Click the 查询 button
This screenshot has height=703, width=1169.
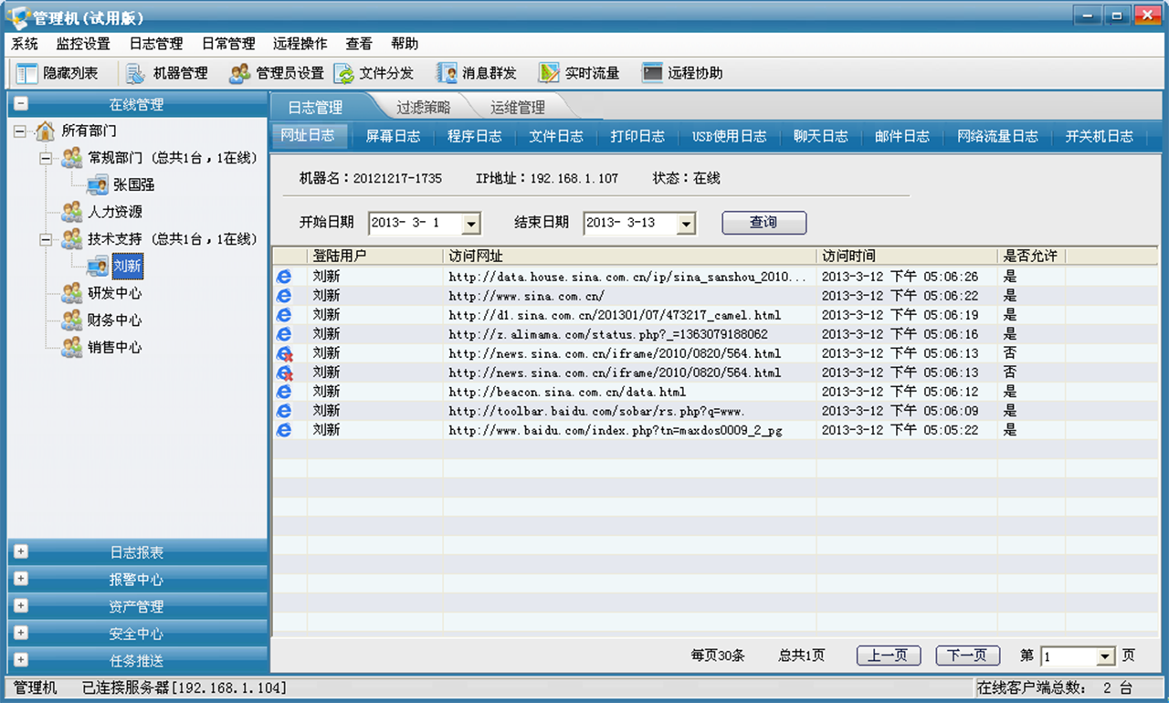tap(764, 223)
